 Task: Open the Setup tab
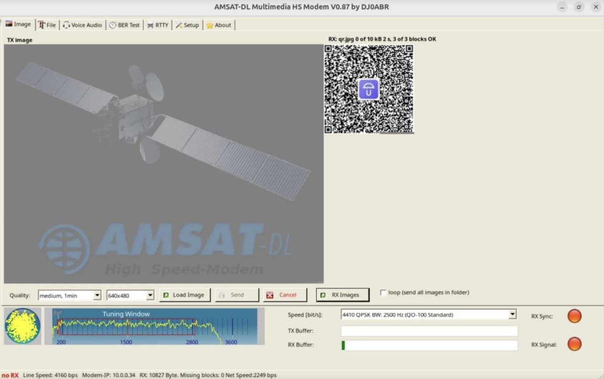pos(187,25)
